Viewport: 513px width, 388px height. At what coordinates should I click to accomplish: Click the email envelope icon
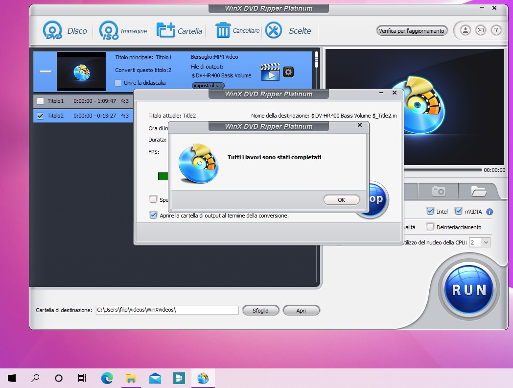pyautogui.click(x=481, y=30)
